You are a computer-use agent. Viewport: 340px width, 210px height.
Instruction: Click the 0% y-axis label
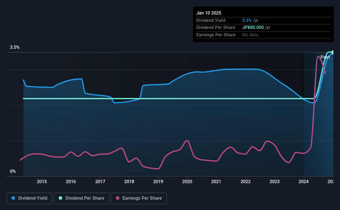click(x=13, y=171)
